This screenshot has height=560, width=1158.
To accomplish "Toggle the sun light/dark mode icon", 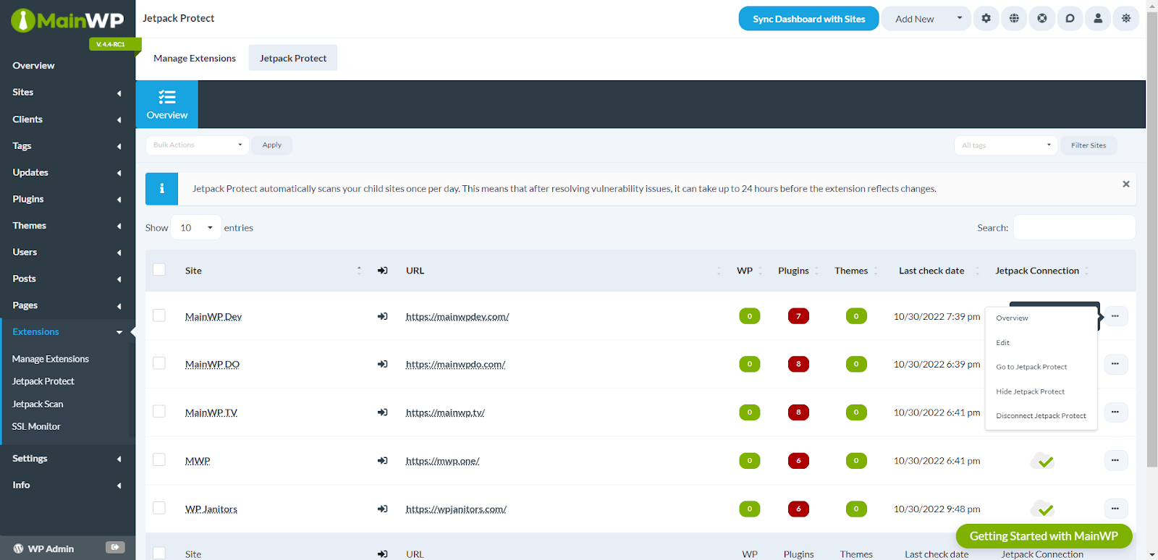I will coord(1126,19).
